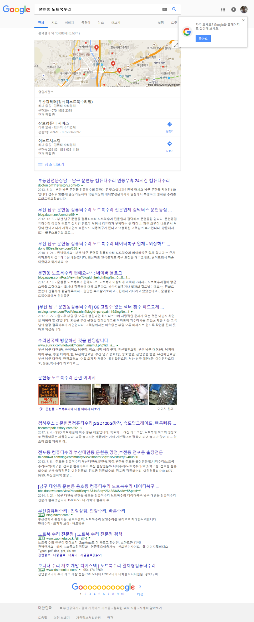Viewport: 254px width, 622px height.
Task: Switch to the 동영상 tab
Action: [x=86, y=23]
